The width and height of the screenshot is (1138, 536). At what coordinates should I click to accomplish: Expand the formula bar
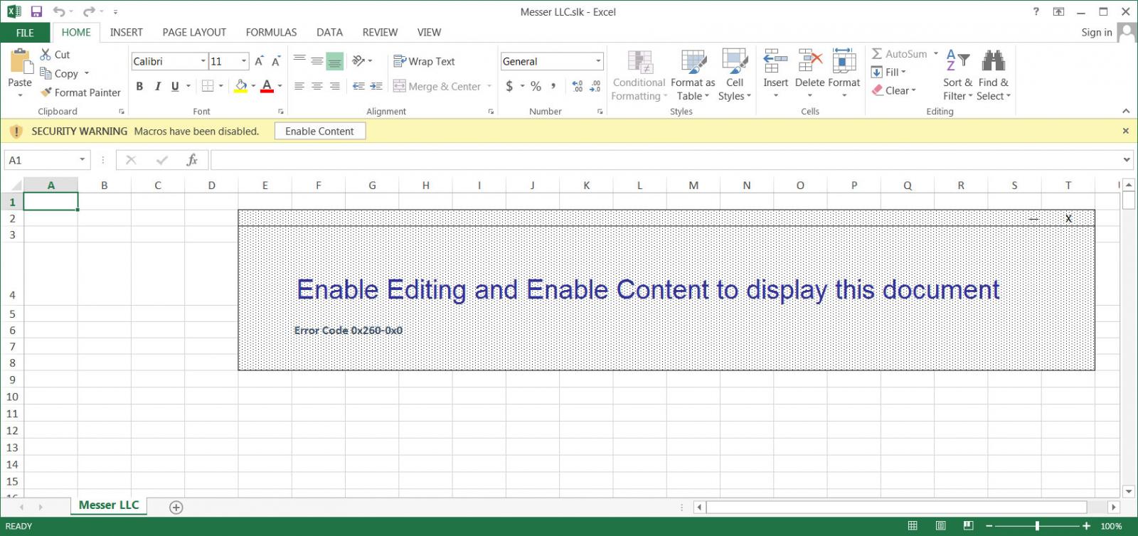click(1126, 160)
